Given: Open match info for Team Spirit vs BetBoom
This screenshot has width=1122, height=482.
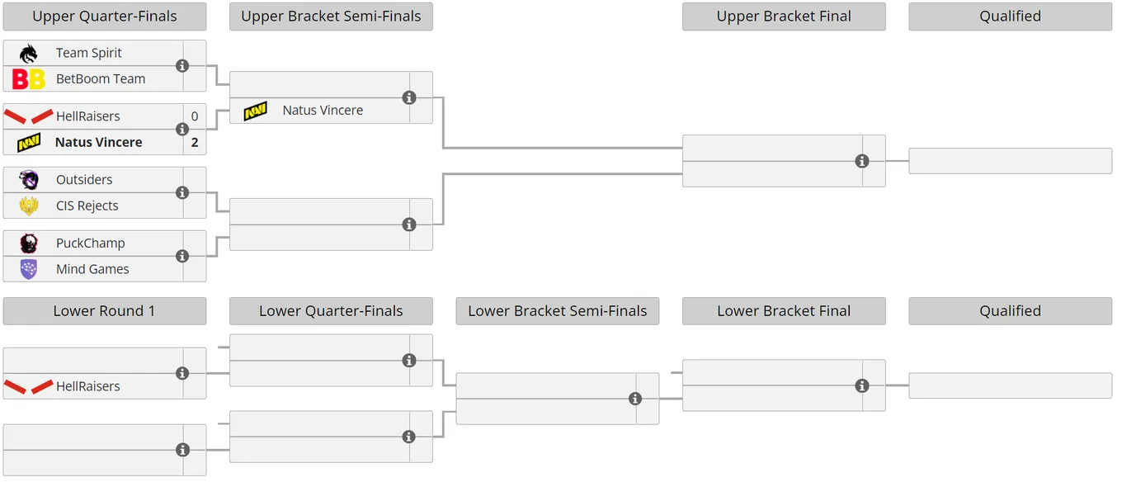Looking at the screenshot, I should [182, 66].
